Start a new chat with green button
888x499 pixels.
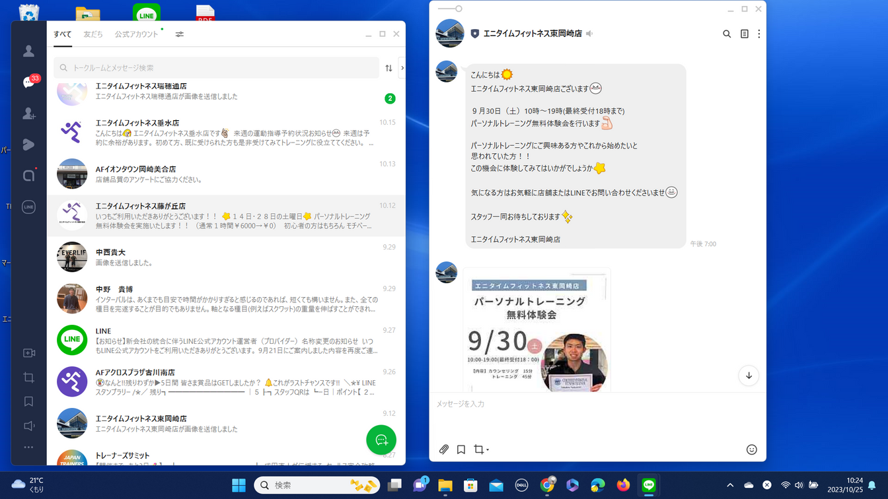coord(381,440)
